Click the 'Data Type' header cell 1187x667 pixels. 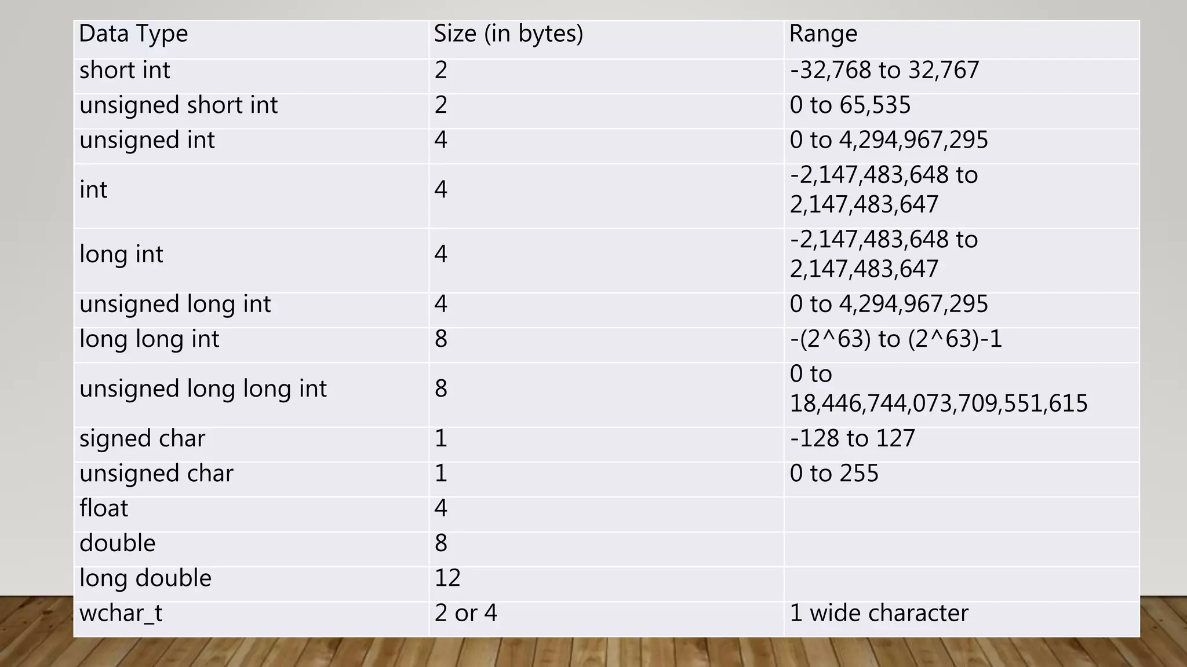click(251, 39)
